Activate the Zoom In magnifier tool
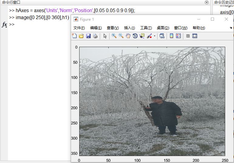234x163 pixels. pos(114,36)
